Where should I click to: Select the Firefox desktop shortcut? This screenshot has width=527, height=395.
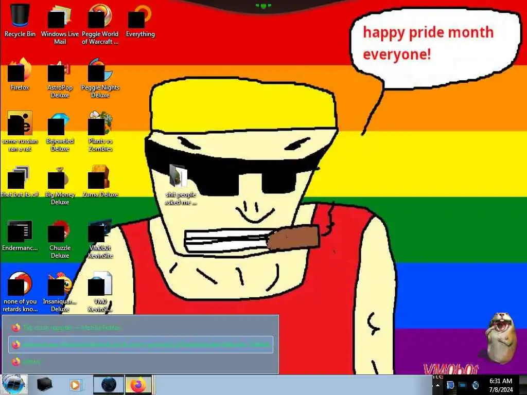(x=20, y=74)
